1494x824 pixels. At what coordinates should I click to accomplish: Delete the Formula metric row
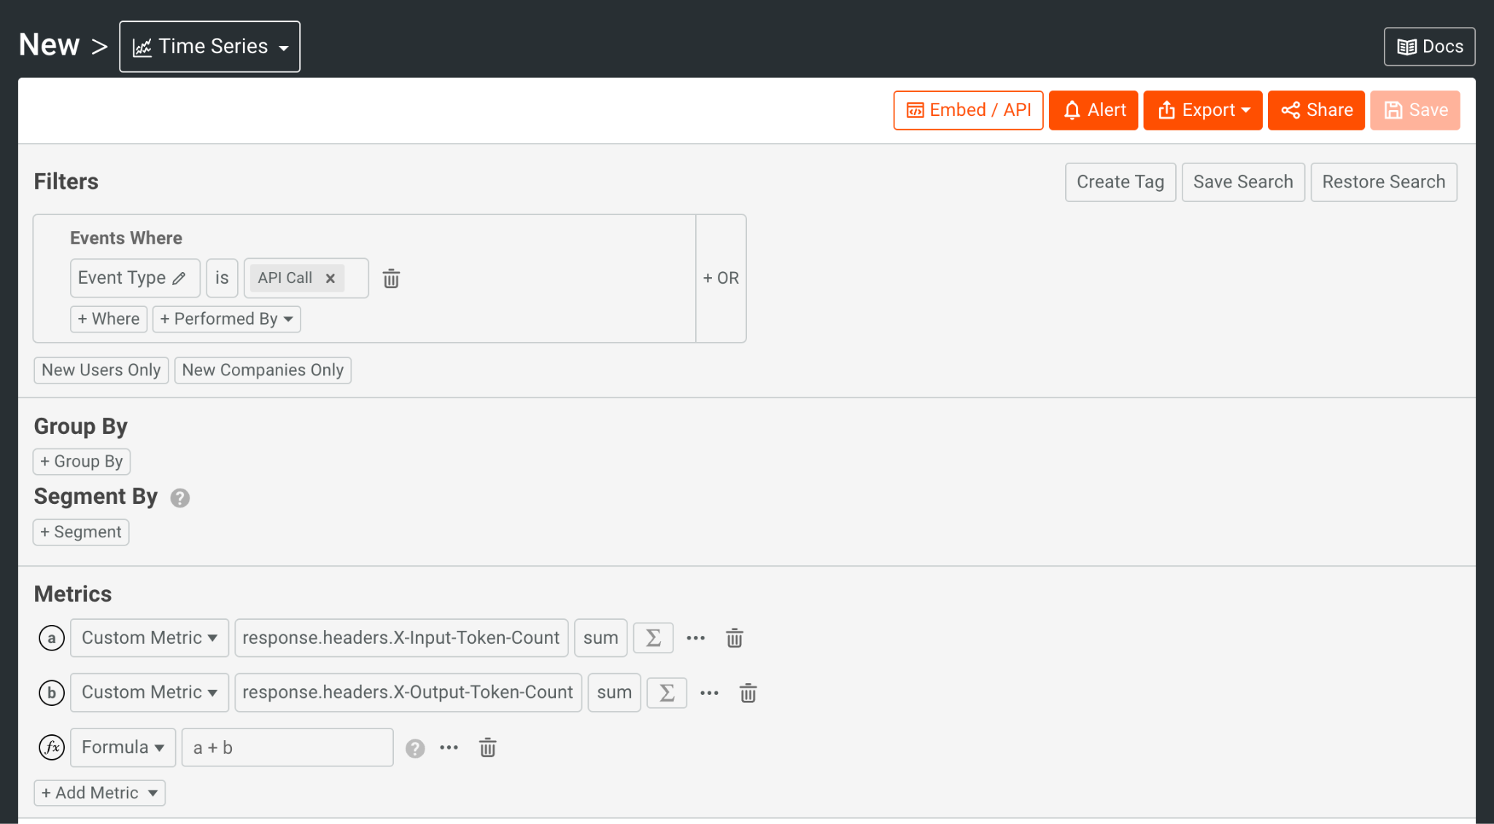pos(487,748)
